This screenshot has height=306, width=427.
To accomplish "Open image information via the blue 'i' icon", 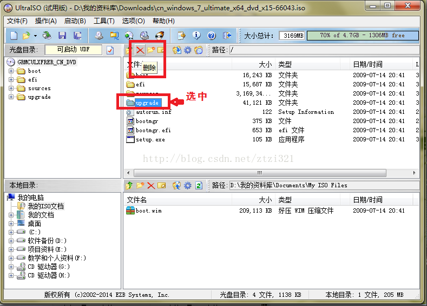I will 196,35.
